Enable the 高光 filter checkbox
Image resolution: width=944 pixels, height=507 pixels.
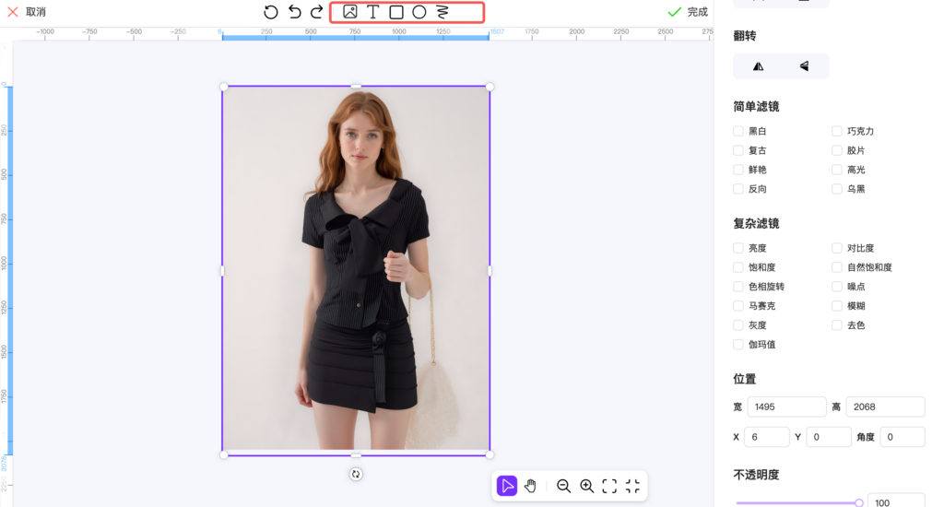tap(837, 170)
